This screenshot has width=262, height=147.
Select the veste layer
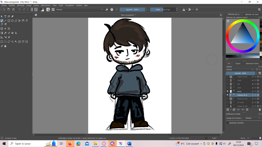[239, 88]
